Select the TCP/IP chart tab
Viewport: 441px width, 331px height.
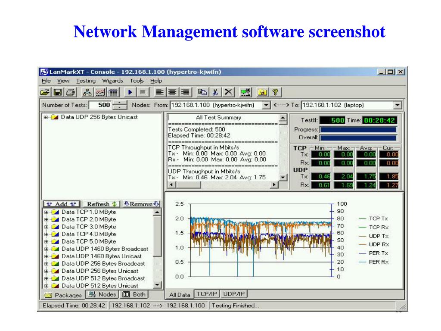(x=207, y=294)
